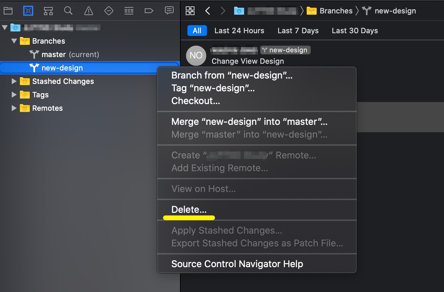Go back with the left chevron
Screen dimensions: 444x292
[208, 11]
